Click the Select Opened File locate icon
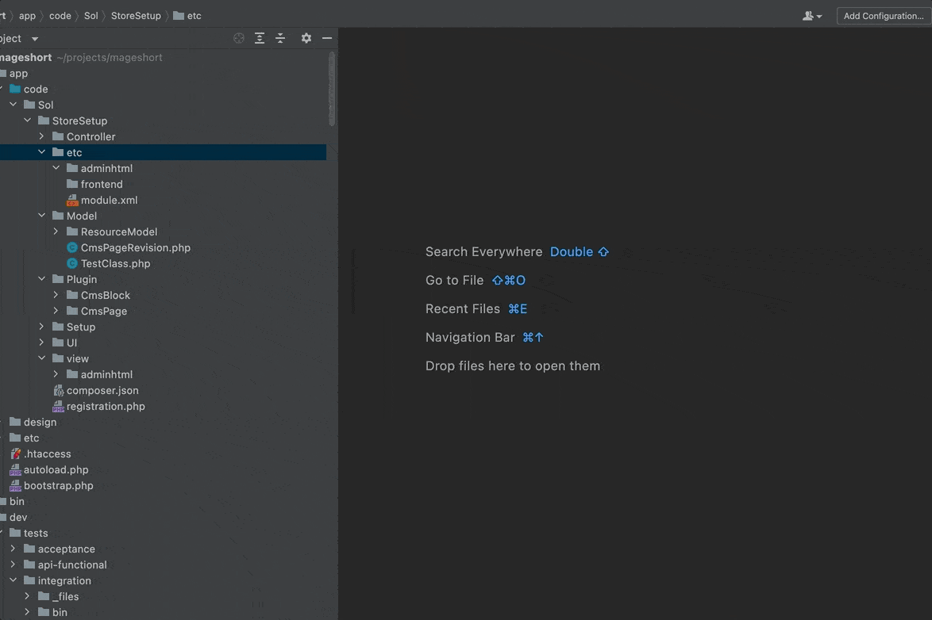Viewport: 932px width, 620px height. click(x=239, y=38)
